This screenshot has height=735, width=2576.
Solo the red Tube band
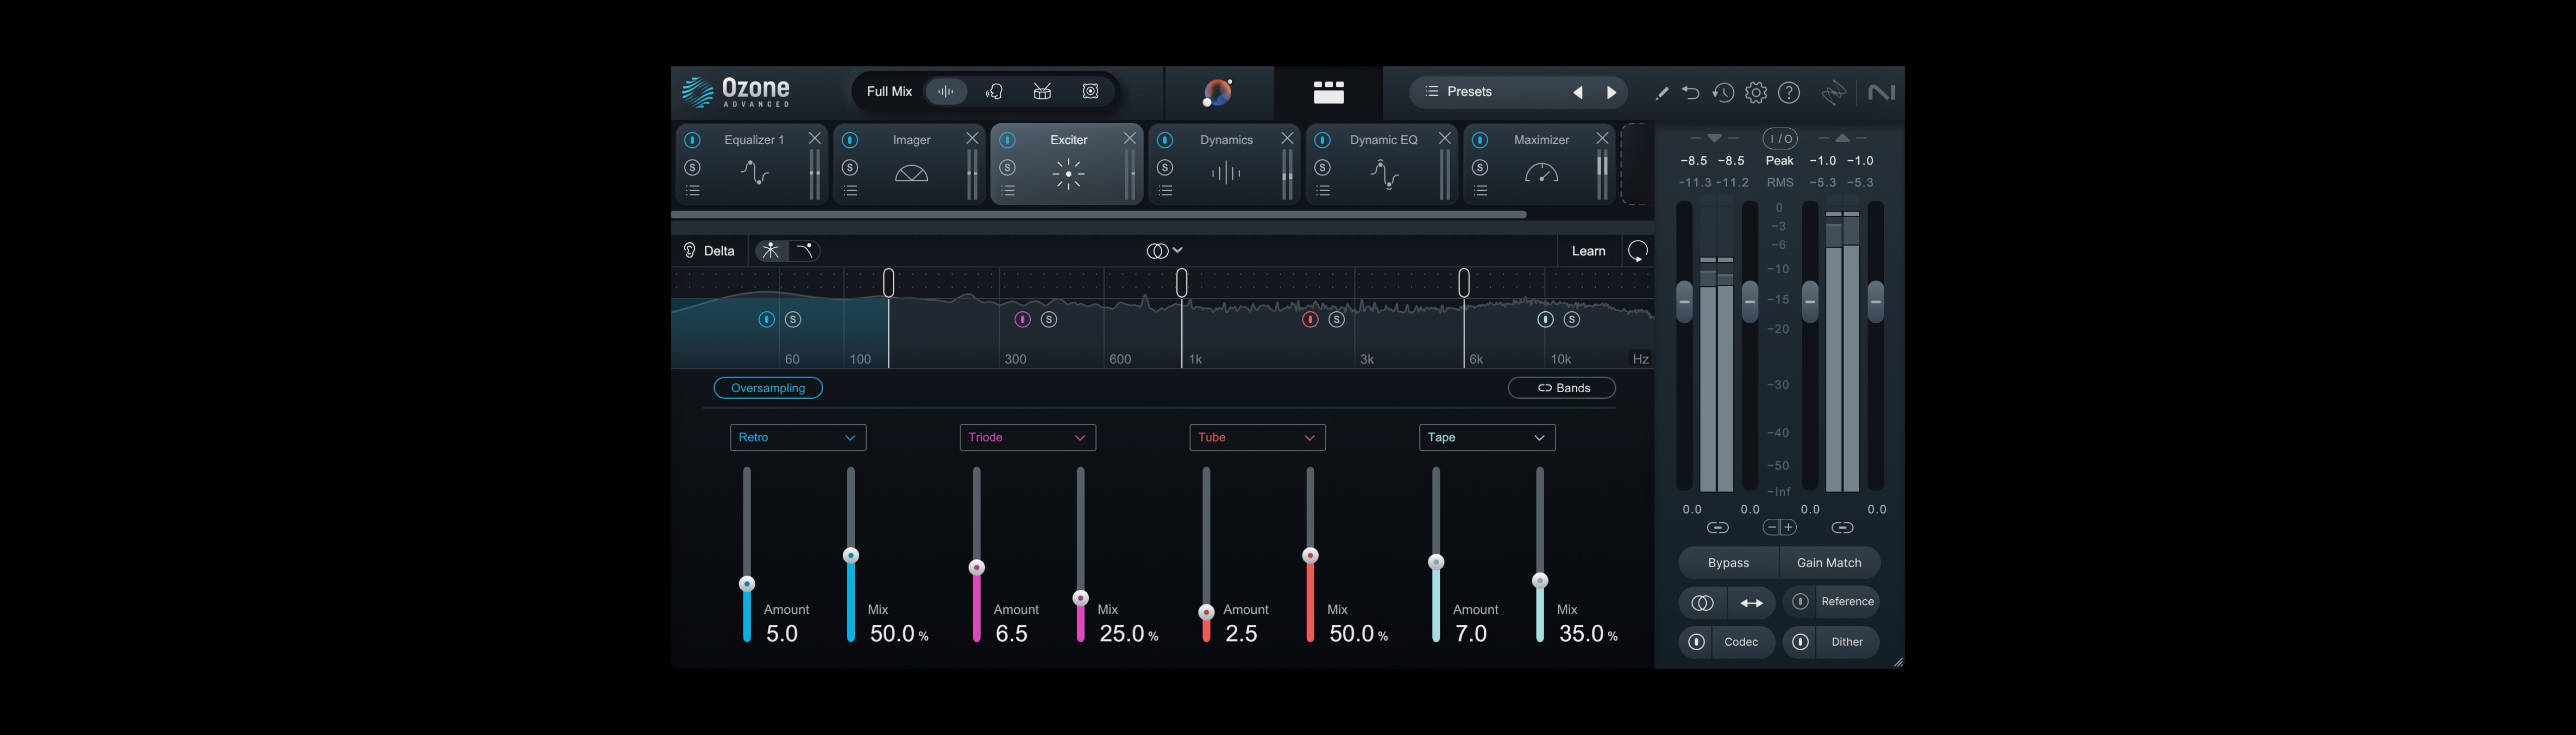[1337, 320]
